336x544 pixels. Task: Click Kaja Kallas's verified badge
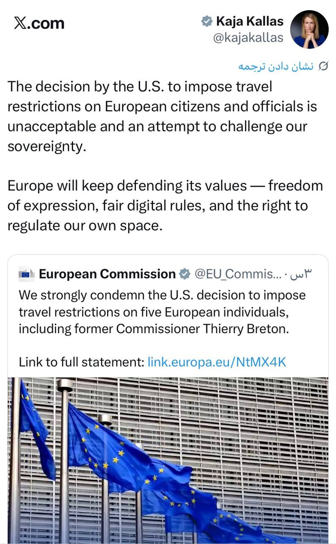(207, 21)
